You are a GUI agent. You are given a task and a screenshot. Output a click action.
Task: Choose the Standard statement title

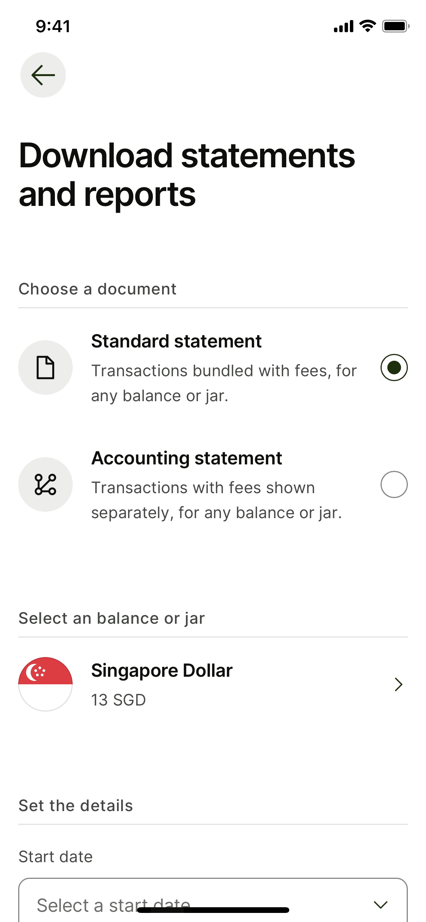point(176,341)
